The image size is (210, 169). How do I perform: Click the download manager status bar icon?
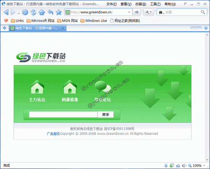(166, 166)
